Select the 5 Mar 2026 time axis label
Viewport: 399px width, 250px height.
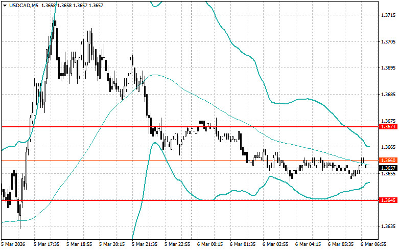[x=13, y=244]
